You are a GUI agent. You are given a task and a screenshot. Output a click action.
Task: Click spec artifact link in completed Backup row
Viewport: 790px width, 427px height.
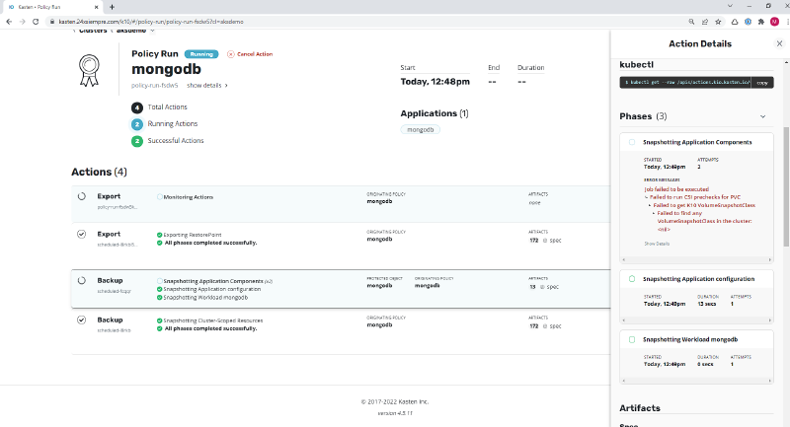[x=552, y=326]
